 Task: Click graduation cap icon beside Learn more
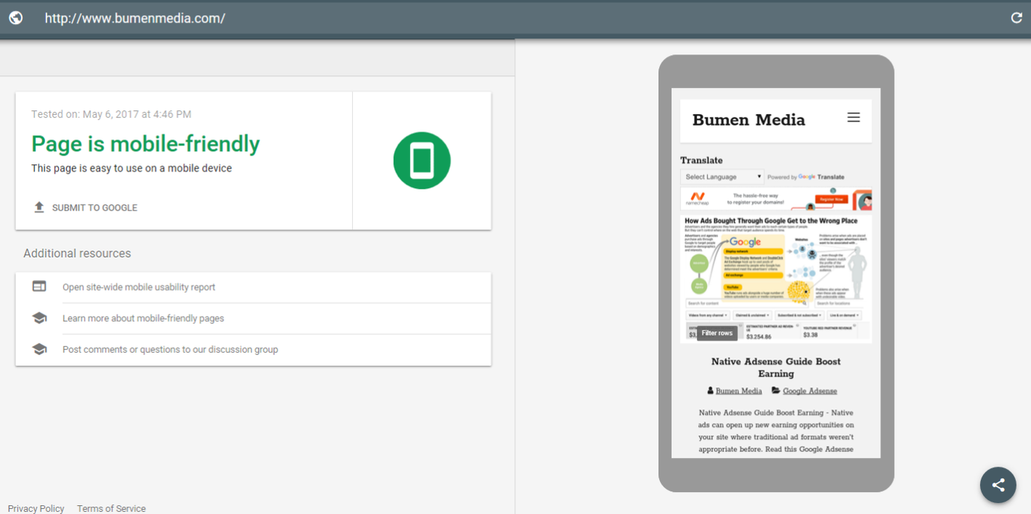point(39,318)
